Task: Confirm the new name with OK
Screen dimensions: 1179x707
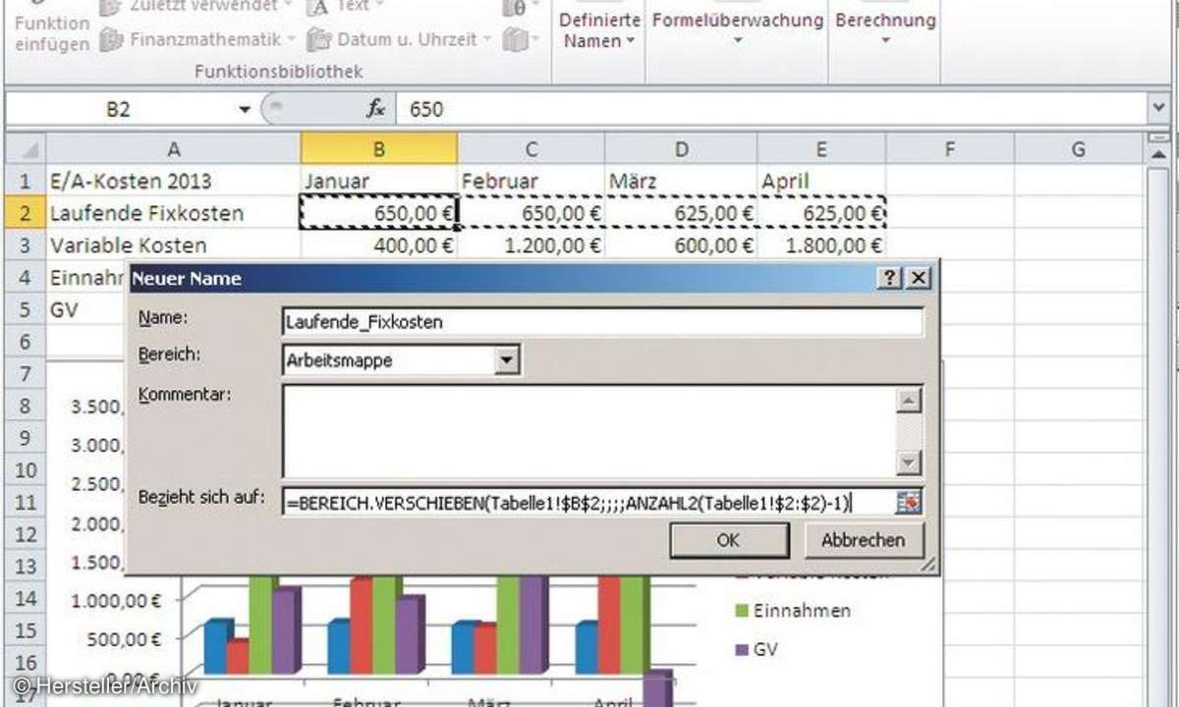Action: pos(728,540)
